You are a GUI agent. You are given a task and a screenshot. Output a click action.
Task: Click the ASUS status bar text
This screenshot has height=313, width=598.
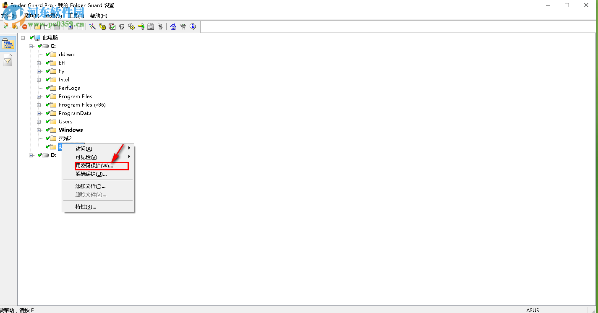(533, 310)
